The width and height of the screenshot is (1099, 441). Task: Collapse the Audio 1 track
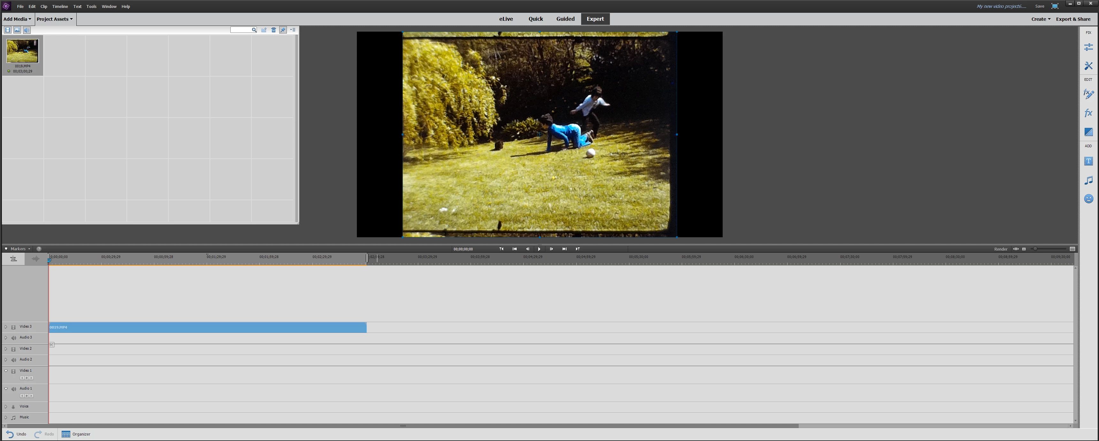pos(6,389)
